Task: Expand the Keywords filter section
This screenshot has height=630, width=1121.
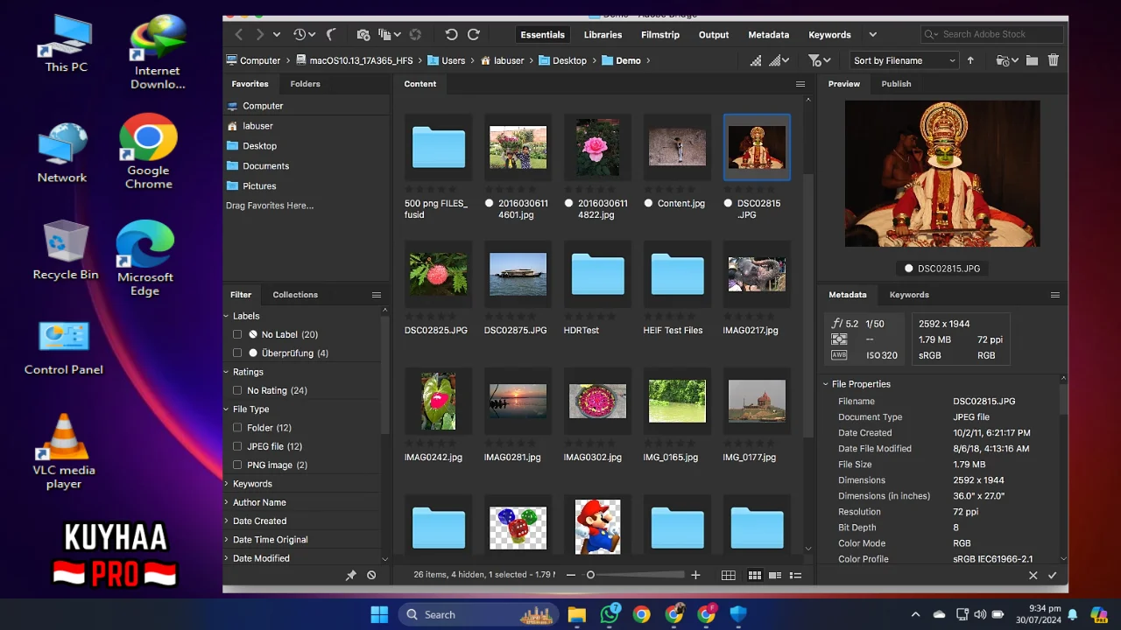Action: (x=227, y=484)
